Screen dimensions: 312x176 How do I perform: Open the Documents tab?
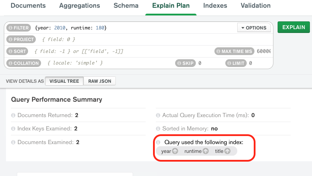coord(28,6)
